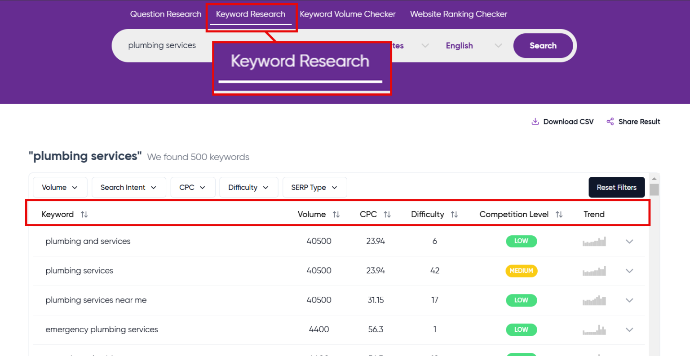Switch to the Question Research tab
This screenshot has width=690, height=356.
click(x=165, y=14)
